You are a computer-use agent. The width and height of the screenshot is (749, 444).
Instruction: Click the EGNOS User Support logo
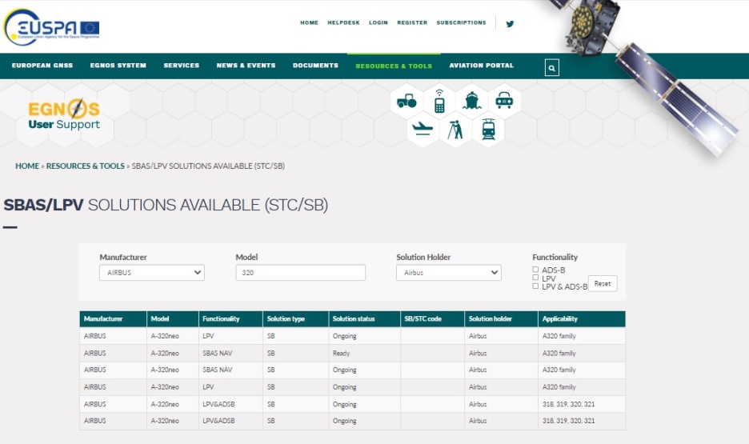coord(64,114)
